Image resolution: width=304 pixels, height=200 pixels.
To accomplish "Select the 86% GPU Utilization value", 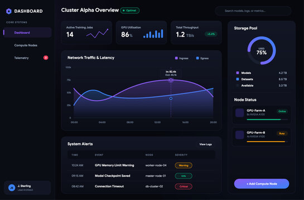I will click(x=127, y=34).
